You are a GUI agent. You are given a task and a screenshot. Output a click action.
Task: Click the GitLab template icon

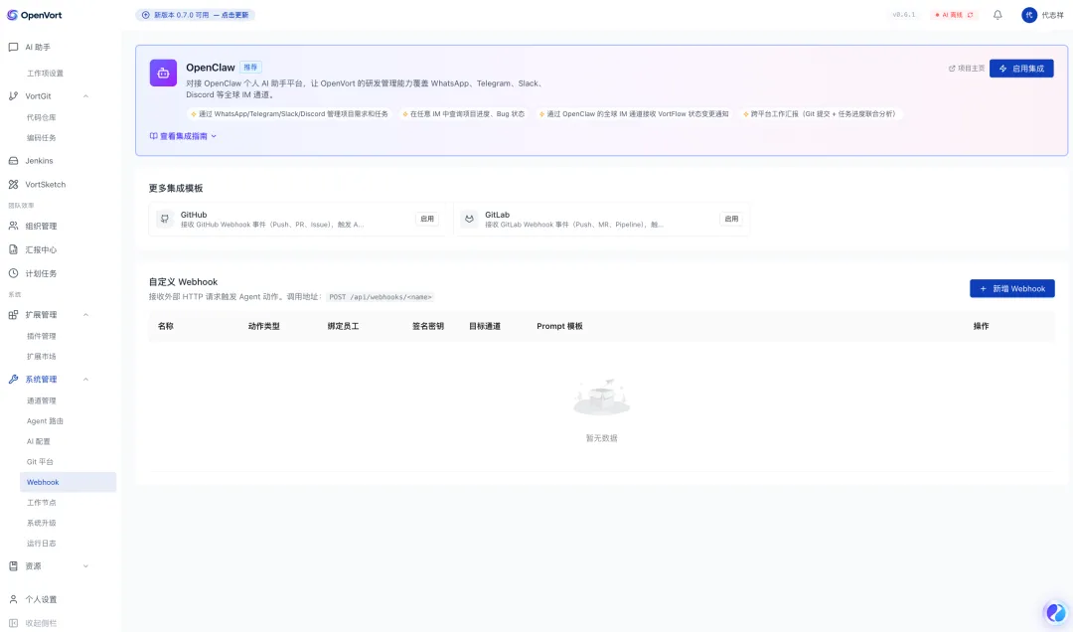[x=469, y=219]
